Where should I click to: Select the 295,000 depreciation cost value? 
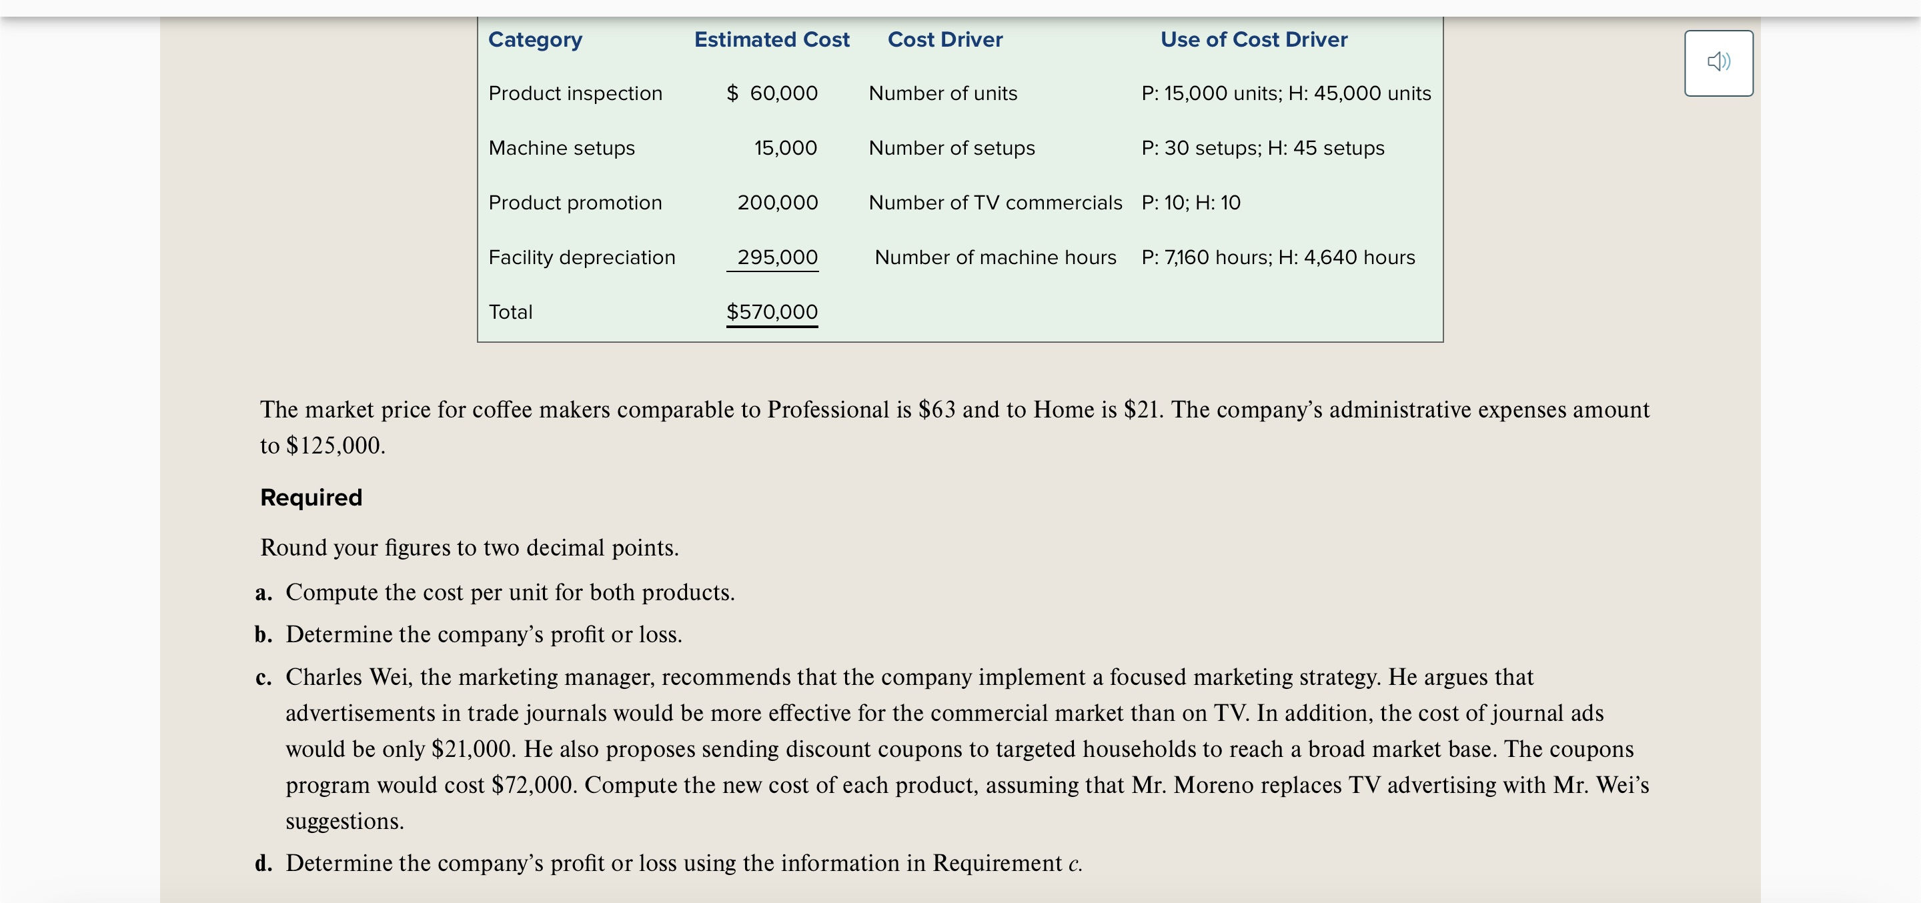[777, 257]
